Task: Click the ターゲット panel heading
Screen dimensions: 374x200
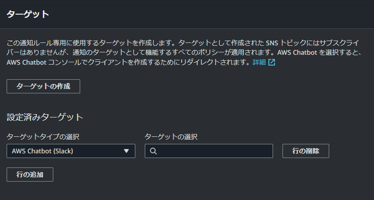Action: [x=28, y=14]
